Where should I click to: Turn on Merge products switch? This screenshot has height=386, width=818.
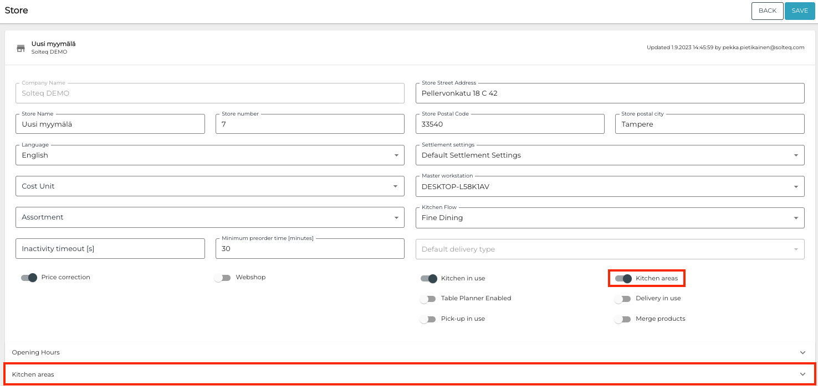click(622, 320)
